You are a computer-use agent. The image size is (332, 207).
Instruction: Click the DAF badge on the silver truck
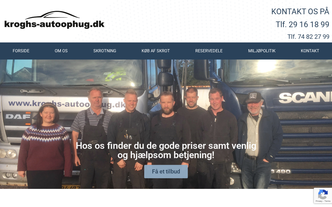[18, 116]
